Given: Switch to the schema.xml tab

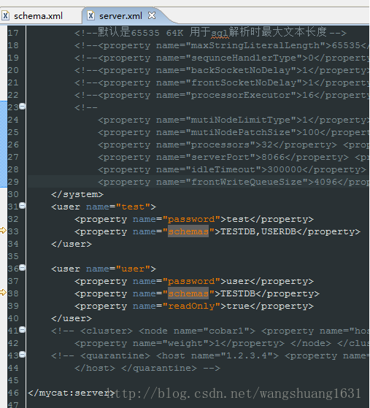Looking at the screenshot, I should 38,16.
